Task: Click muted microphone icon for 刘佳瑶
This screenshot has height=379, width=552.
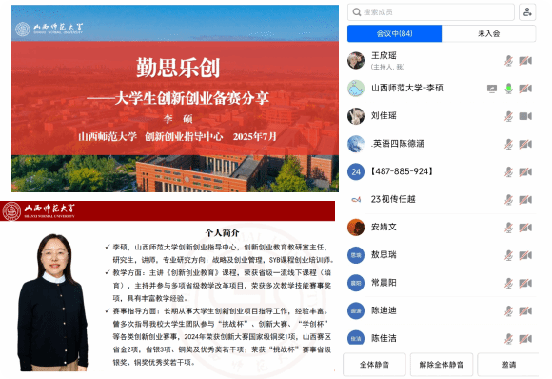Action: [x=508, y=116]
